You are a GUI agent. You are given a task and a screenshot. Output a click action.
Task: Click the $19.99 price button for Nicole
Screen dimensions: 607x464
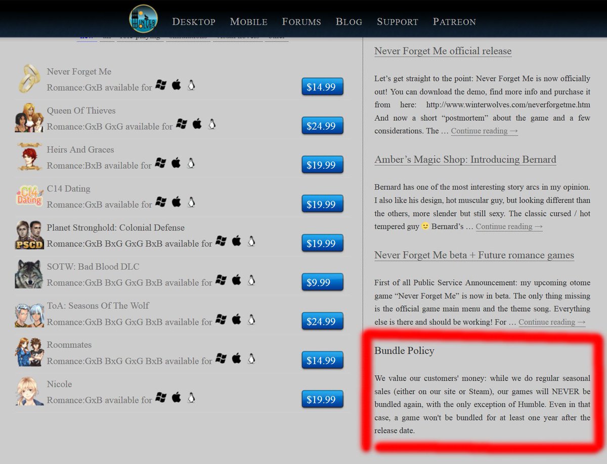pos(322,399)
